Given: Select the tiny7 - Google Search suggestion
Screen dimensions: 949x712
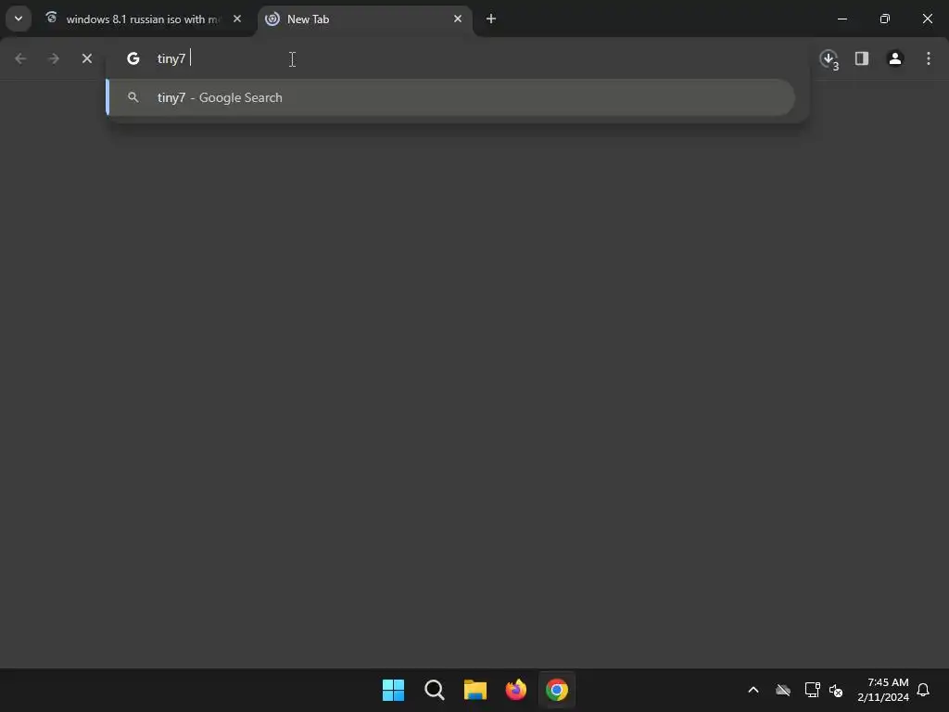Looking at the screenshot, I should coord(451,97).
